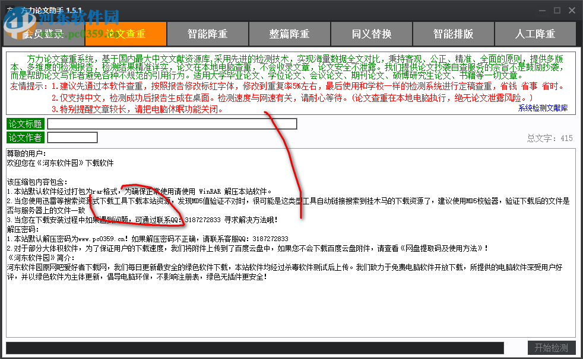Switch to the 整篇降重 tab
The image size is (583, 359).
tap(289, 34)
